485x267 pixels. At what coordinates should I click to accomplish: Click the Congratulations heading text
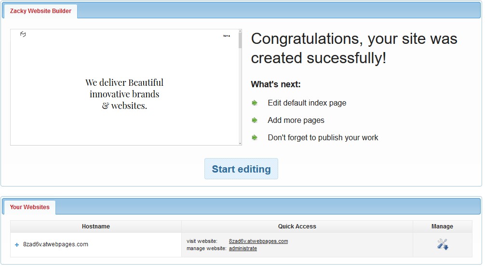pyautogui.click(x=354, y=49)
